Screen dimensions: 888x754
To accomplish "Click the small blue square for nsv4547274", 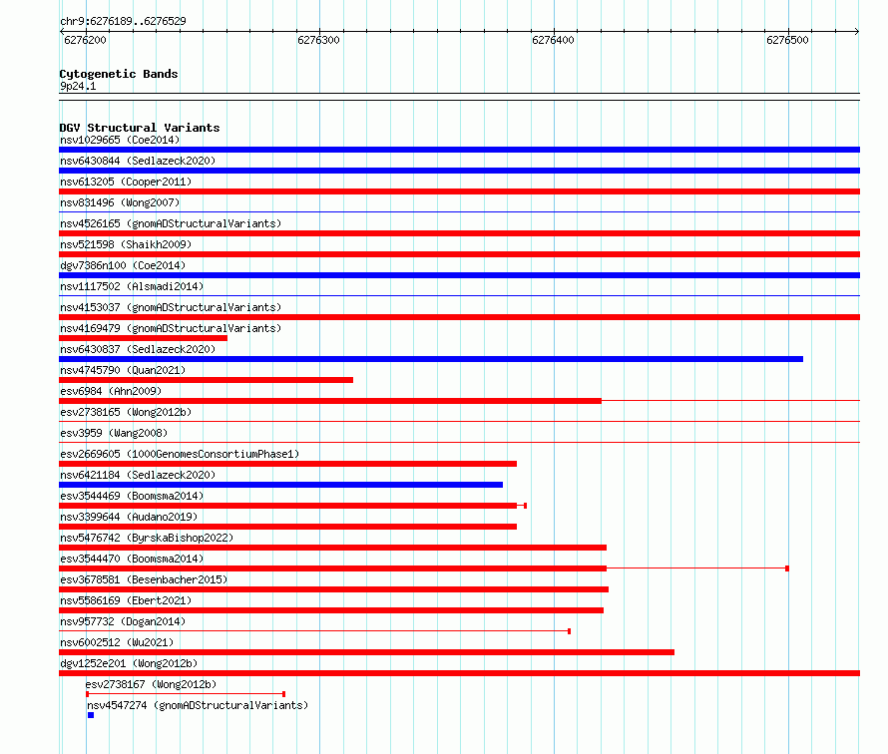I will click(91, 715).
